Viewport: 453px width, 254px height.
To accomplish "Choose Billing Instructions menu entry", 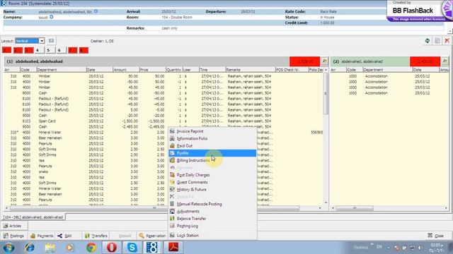I will pos(193,160).
